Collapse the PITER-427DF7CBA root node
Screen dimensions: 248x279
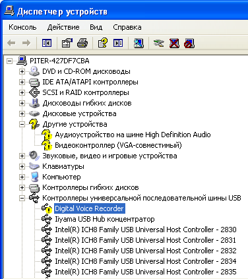(9, 61)
